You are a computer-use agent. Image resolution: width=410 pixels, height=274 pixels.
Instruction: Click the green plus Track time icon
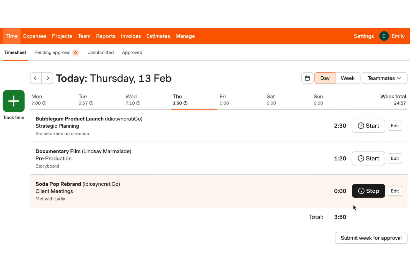(x=13, y=101)
